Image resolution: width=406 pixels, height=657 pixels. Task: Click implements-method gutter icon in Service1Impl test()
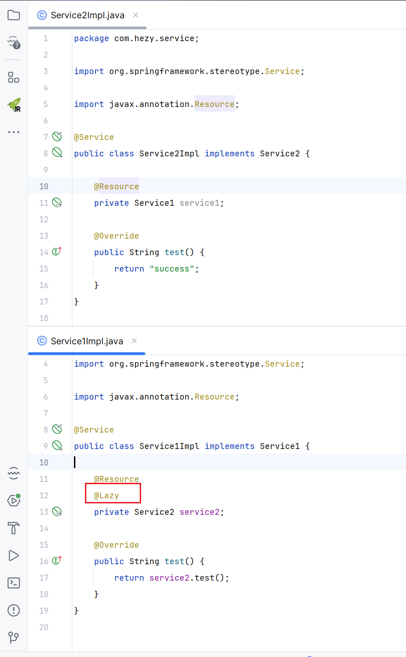[x=57, y=561]
